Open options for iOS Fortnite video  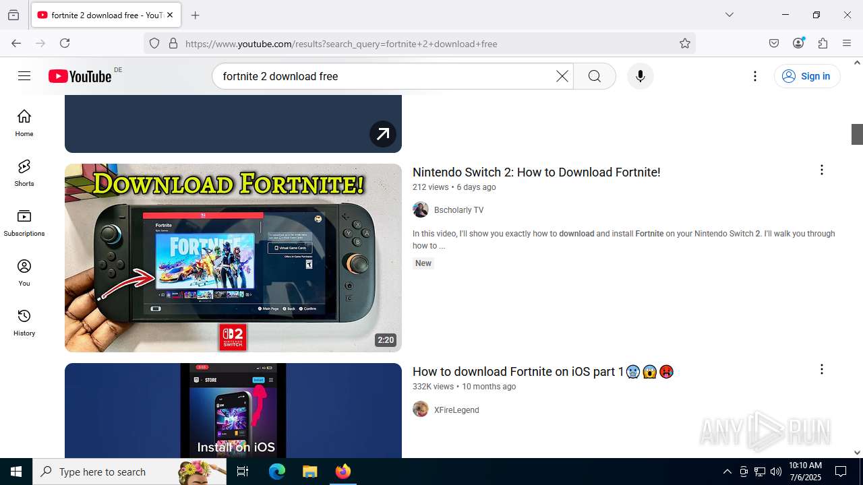pyautogui.click(x=821, y=369)
